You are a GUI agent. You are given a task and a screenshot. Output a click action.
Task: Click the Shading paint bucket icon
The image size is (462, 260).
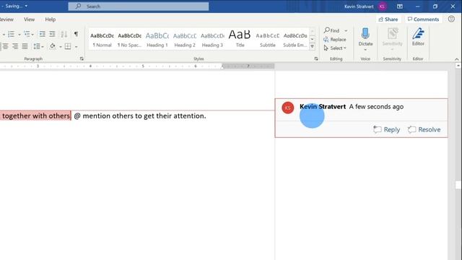tap(53, 46)
